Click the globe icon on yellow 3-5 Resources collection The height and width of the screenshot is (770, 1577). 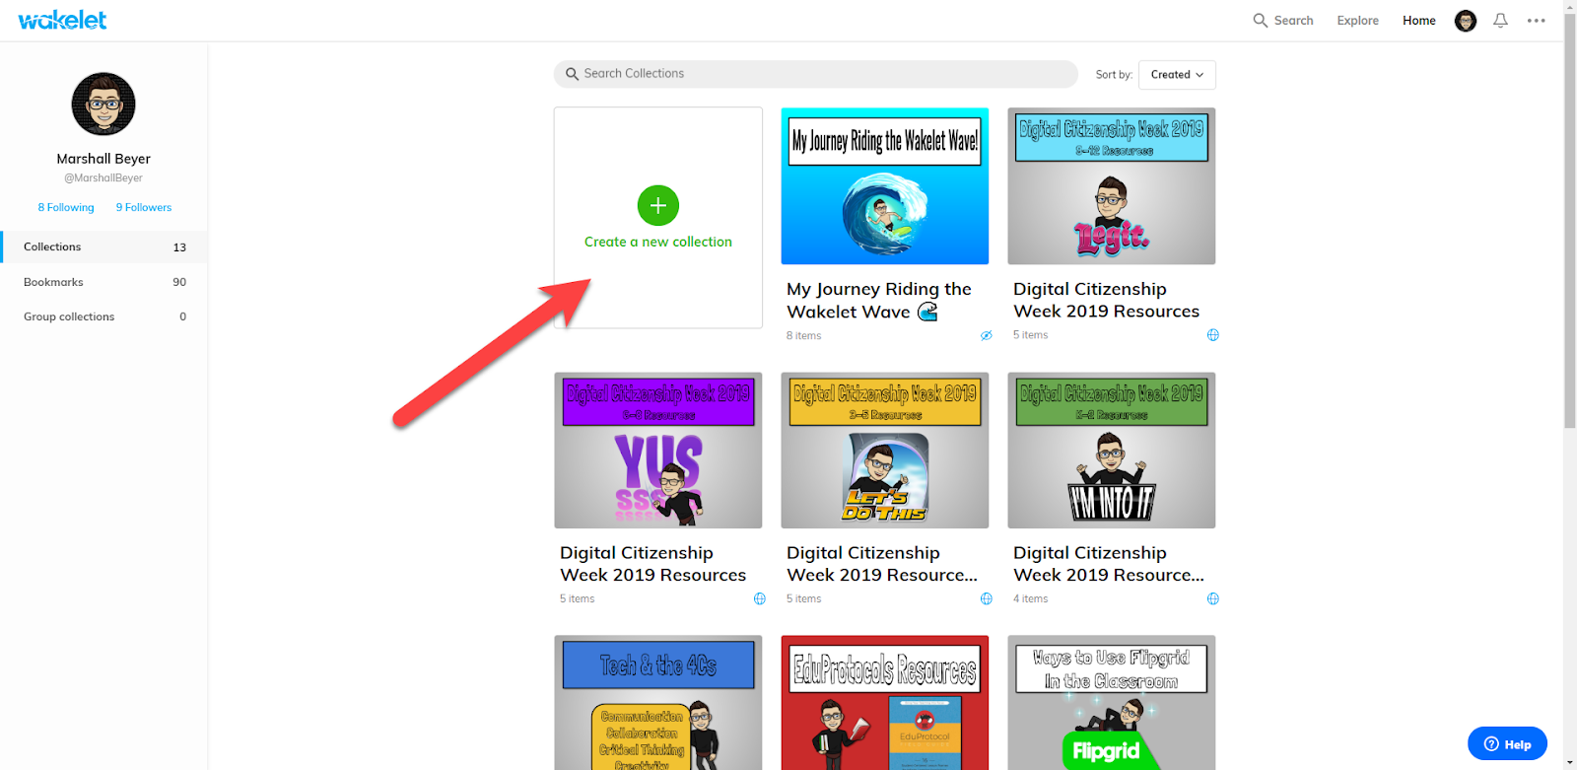(x=987, y=598)
